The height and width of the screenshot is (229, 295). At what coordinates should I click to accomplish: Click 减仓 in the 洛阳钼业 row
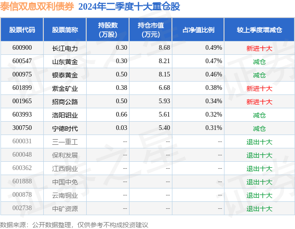pos(259,115)
